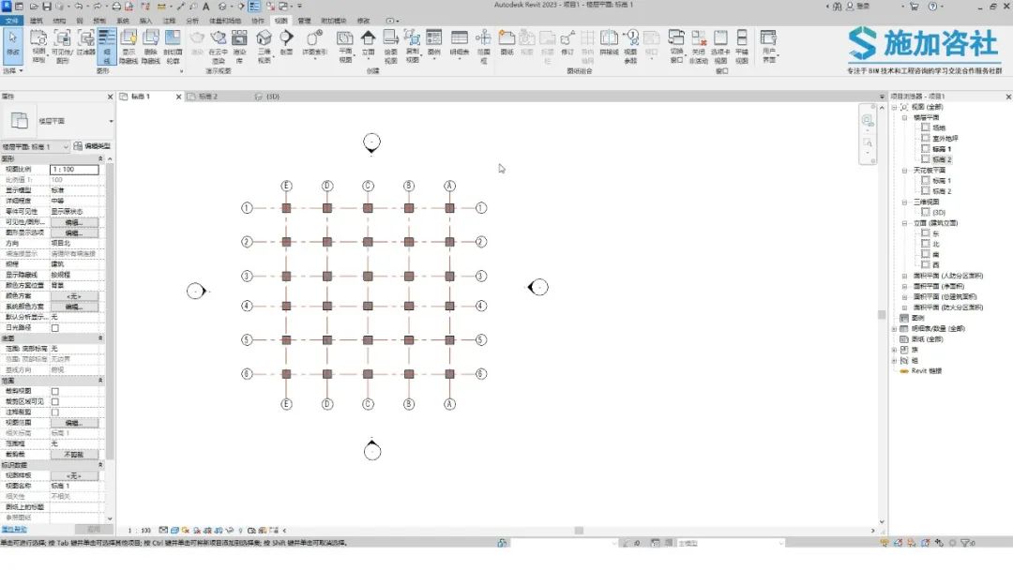Open the '楼层平面: 标高 1' instance filter dropdown
Viewport: 1013px width, 570px height.
tap(36, 147)
